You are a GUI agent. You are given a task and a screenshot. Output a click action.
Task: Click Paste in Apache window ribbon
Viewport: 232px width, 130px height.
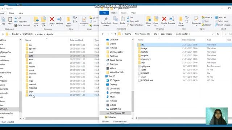coord(10,21)
